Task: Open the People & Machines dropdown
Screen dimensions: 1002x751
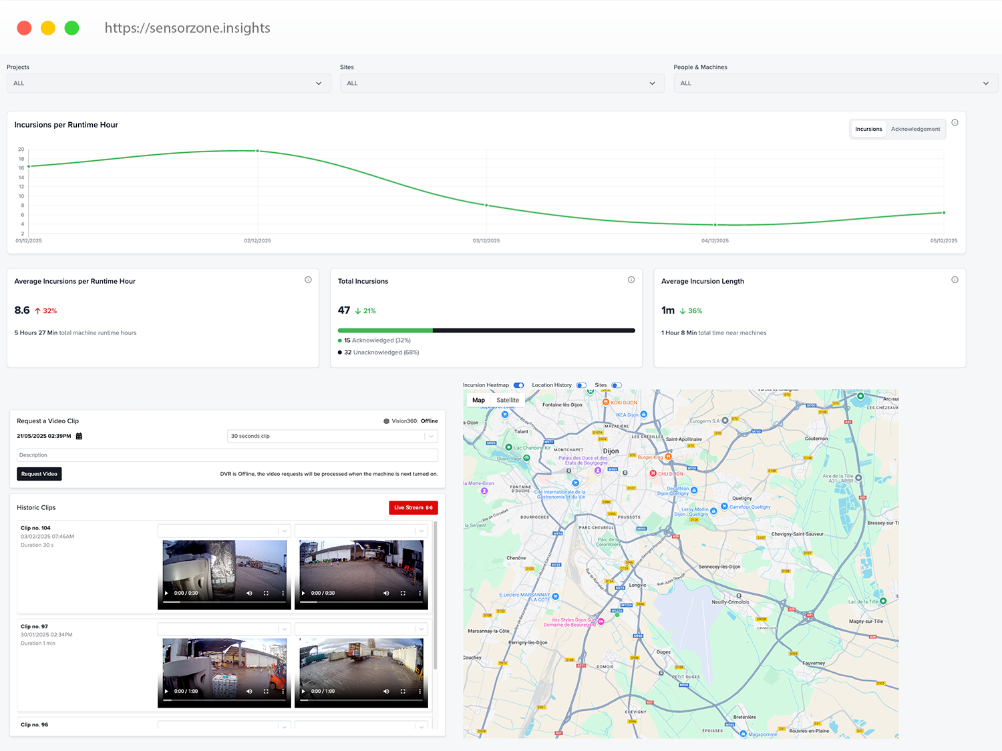Action: pyautogui.click(x=836, y=83)
